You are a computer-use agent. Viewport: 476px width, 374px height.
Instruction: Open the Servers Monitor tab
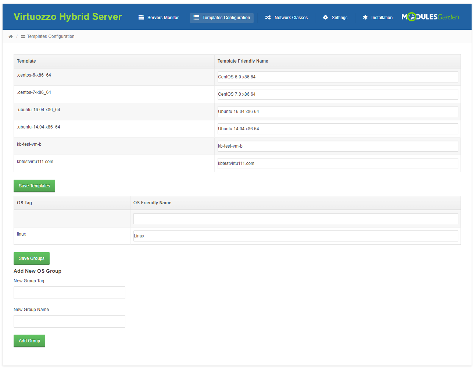coord(159,18)
